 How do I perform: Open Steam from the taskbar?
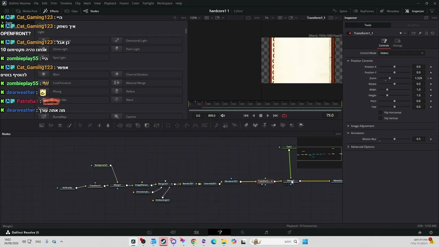(163, 242)
